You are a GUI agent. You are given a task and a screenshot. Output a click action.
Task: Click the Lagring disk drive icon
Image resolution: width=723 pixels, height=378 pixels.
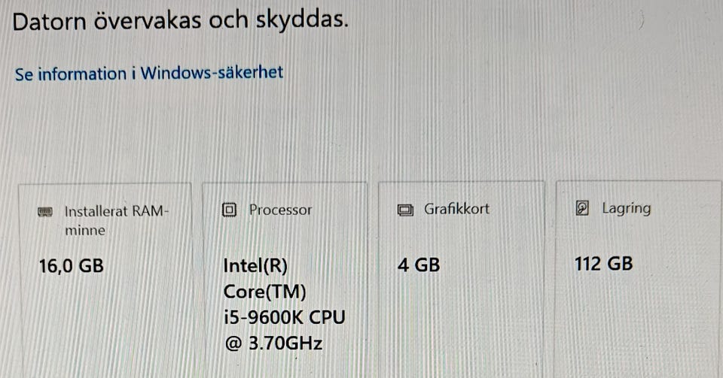[581, 209]
